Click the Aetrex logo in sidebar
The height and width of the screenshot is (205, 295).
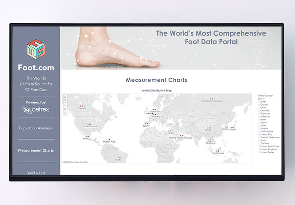point(36,110)
